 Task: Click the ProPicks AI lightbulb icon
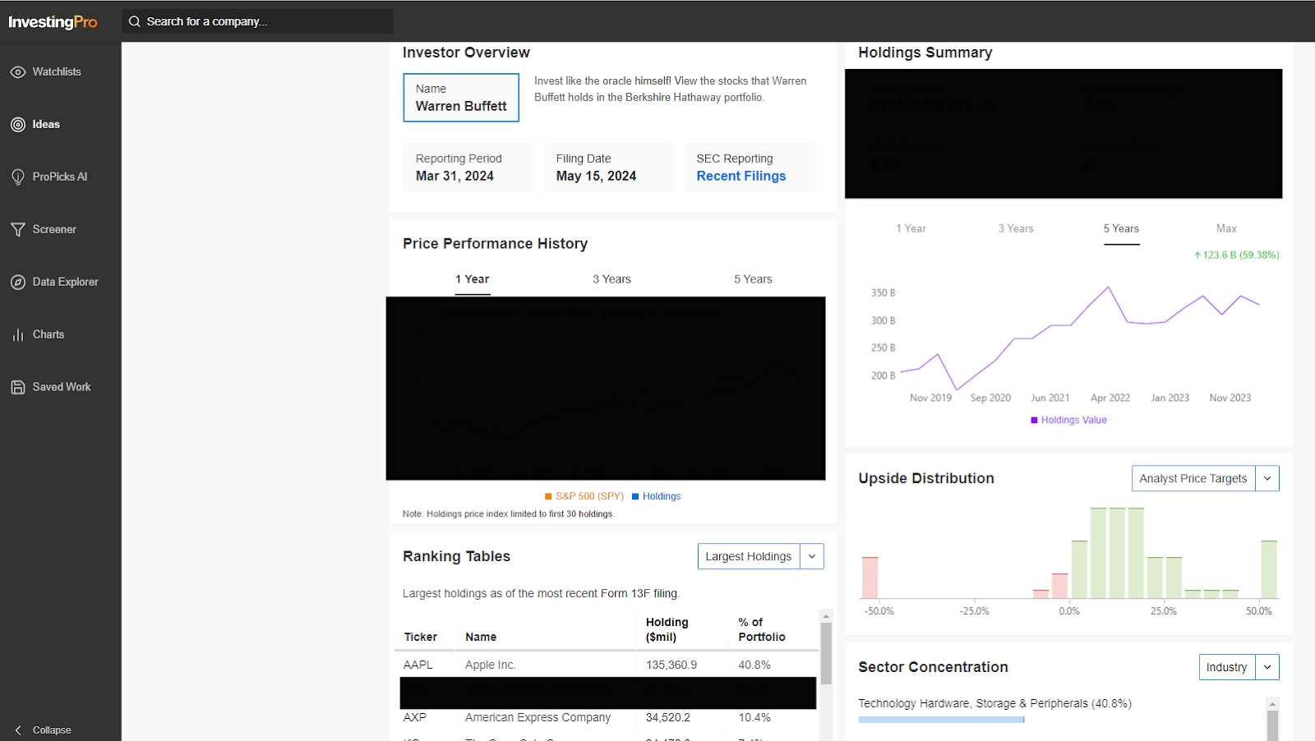[x=18, y=177]
